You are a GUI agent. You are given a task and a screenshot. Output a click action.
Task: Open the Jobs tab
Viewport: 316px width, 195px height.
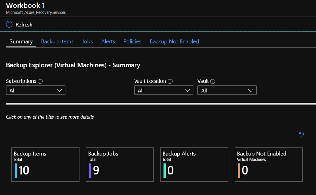[x=87, y=41]
